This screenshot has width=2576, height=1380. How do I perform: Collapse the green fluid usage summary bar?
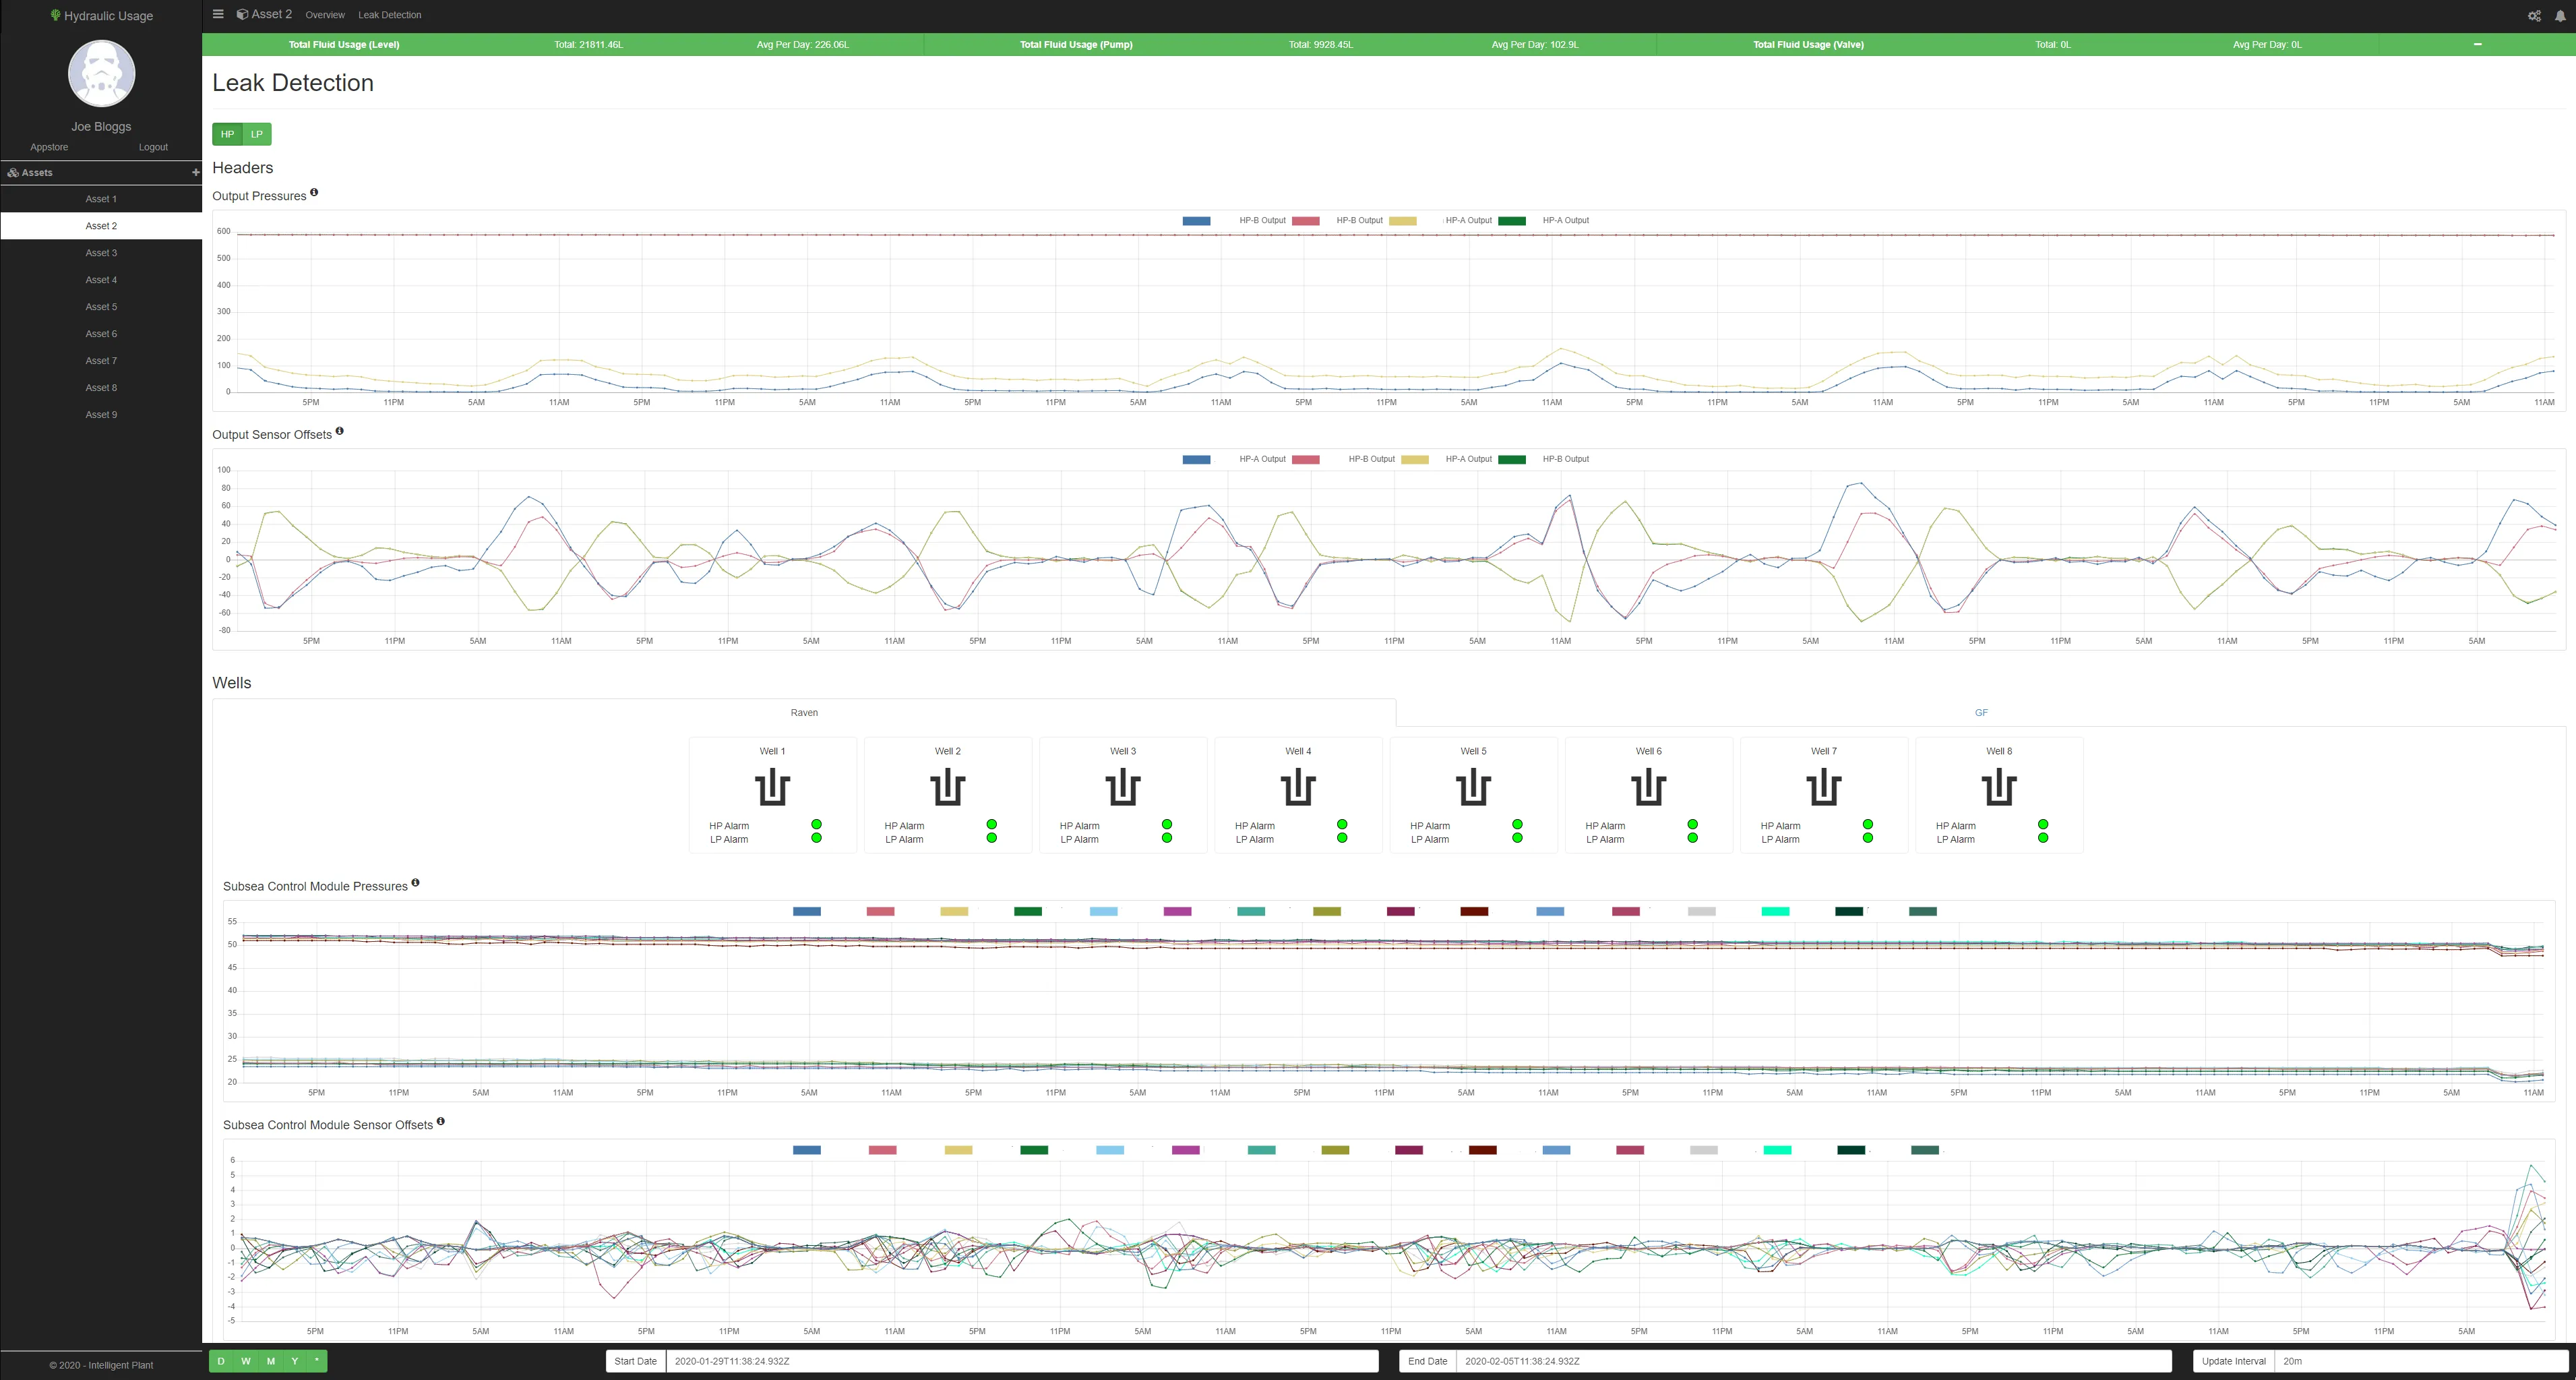[2477, 44]
